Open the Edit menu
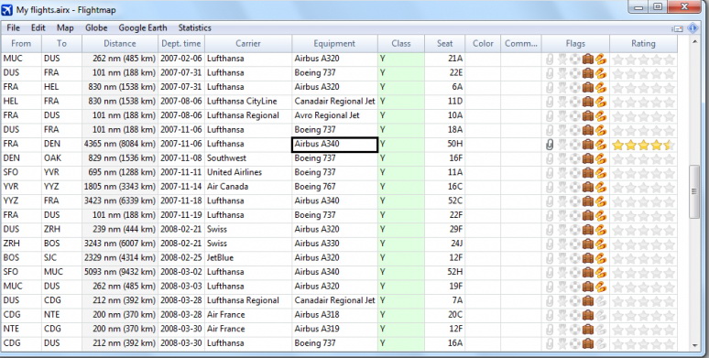Image resolution: width=709 pixels, height=358 pixels. 38,28
